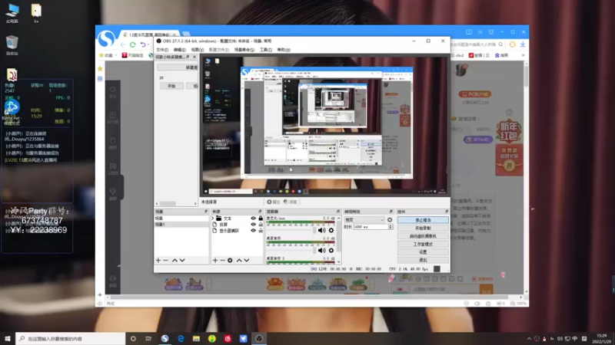Click the 开始录制 start recording button
This screenshot has height=345, width=615.
[423, 228]
